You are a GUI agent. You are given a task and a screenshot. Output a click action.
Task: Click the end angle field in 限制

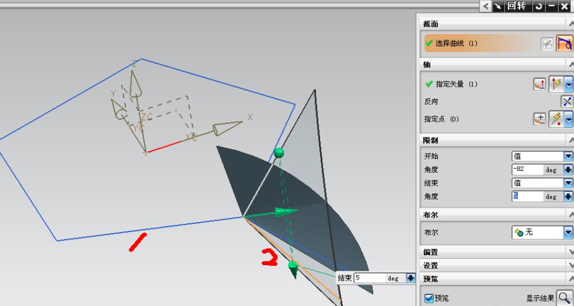528,196
